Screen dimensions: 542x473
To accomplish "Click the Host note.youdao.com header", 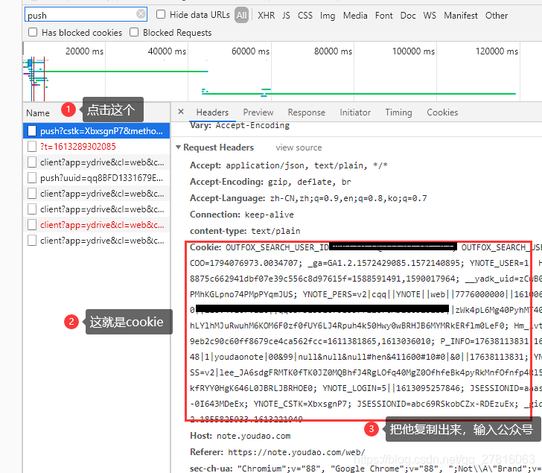I will (240, 436).
